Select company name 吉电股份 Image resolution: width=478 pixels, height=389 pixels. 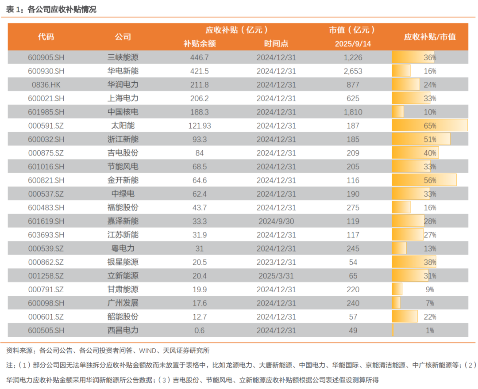click(x=123, y=153)
